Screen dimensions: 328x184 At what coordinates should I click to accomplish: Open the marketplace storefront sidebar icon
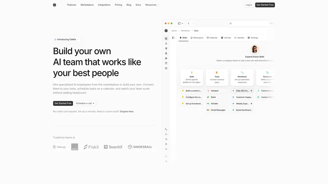tap(166, 63)
